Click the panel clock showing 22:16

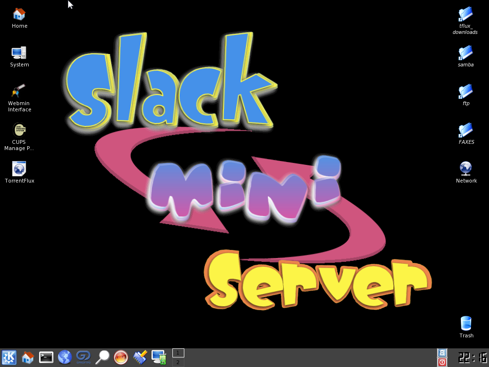472,357
